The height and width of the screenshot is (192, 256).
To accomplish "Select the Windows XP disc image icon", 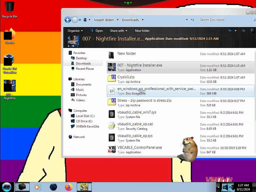I will click(x=112, y=91).
